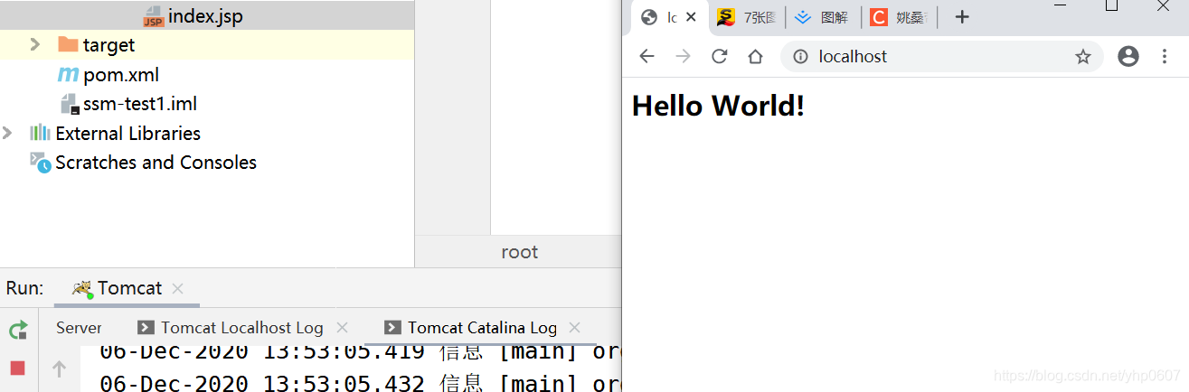Open pom.xml Maven file
Screen dimensions: 1189x392
121,74
